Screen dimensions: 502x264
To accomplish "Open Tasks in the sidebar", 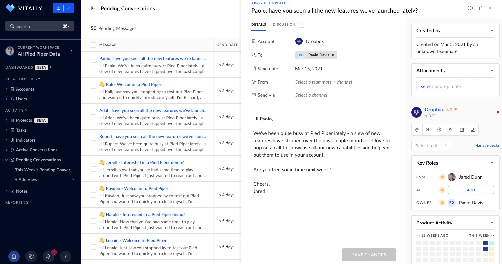I will (21, 130).
